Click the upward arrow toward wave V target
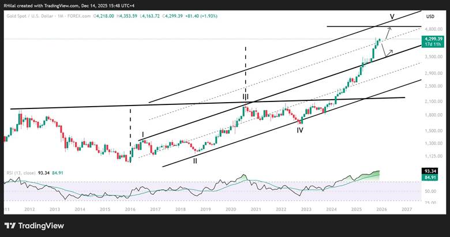This screenshot has height=237, width=450. [388, 33]
